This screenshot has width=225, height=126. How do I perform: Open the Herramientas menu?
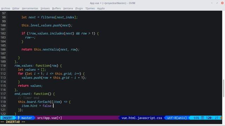point(30,8)
